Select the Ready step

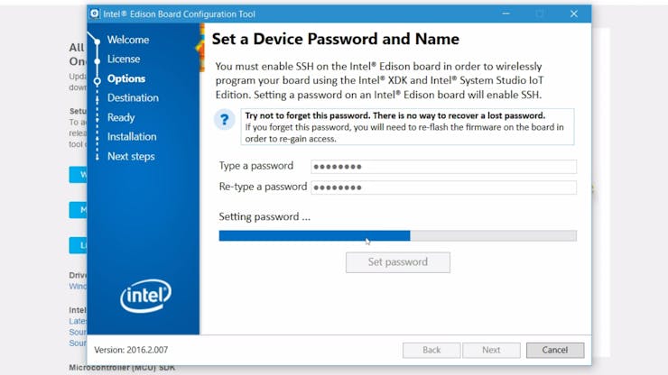121,117
